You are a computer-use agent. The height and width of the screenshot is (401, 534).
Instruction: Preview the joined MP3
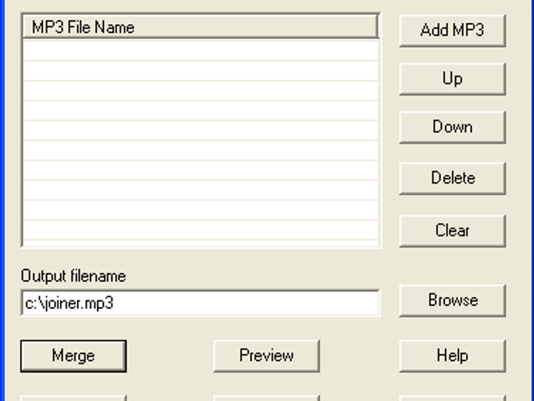[266, 356]
